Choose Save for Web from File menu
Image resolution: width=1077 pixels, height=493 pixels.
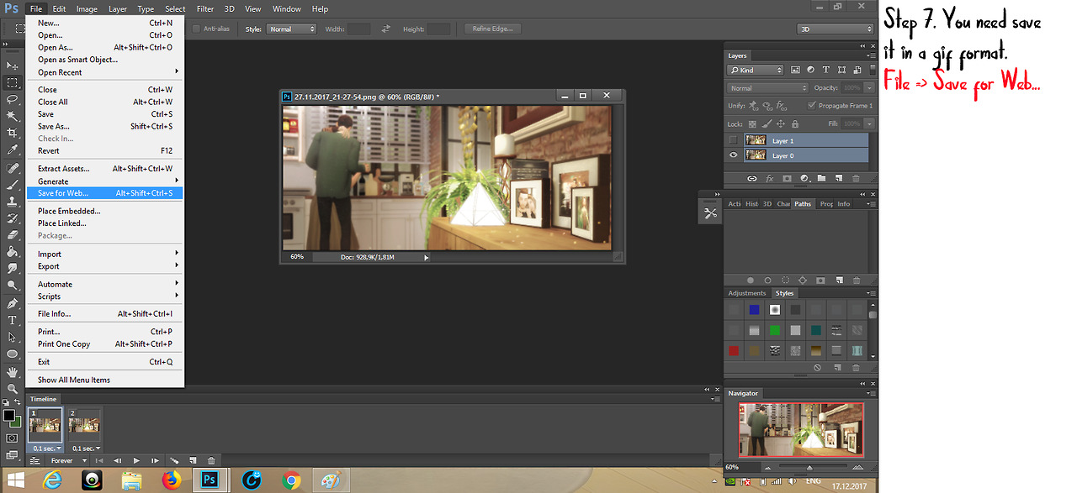[x=63, y=193]
